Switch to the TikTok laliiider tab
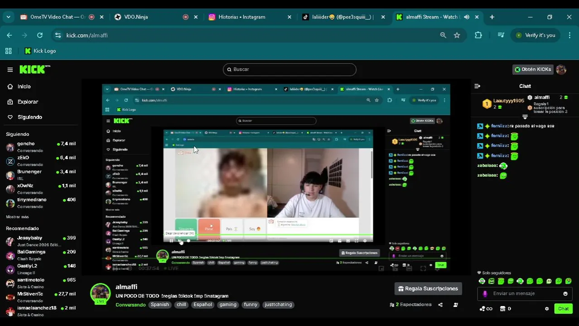The width and height of the screenshot is (579, 326). [343, 17]
